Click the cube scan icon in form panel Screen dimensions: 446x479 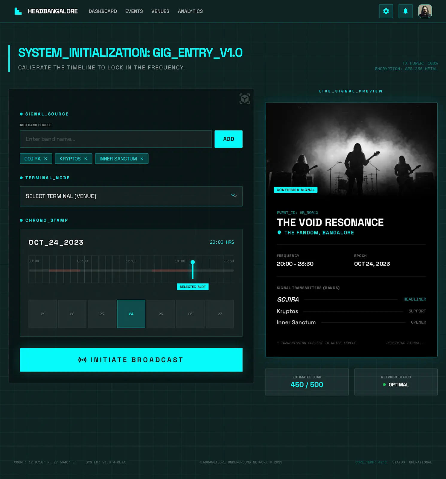click(x=245, y=98)
